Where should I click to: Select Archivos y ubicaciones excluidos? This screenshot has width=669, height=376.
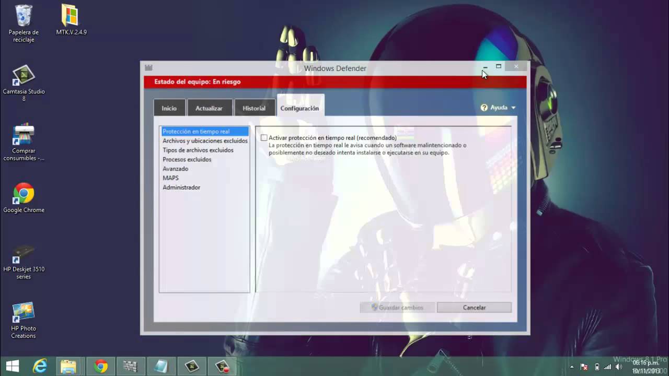[x=205, y=141]
